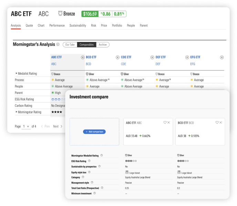The image size is (237, 206).
Task: Click the four-star Morningstar Rating for ABC ETF
Action: tap(57, 112)
